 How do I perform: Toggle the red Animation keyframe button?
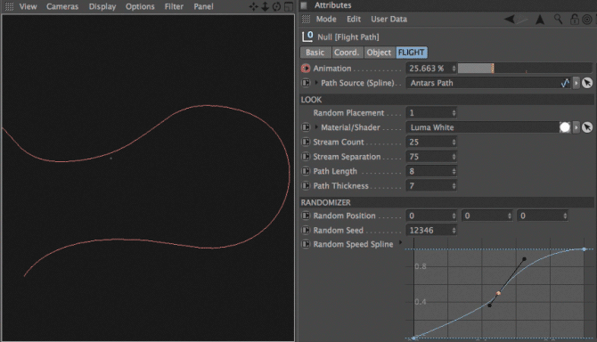pos(306,69)
